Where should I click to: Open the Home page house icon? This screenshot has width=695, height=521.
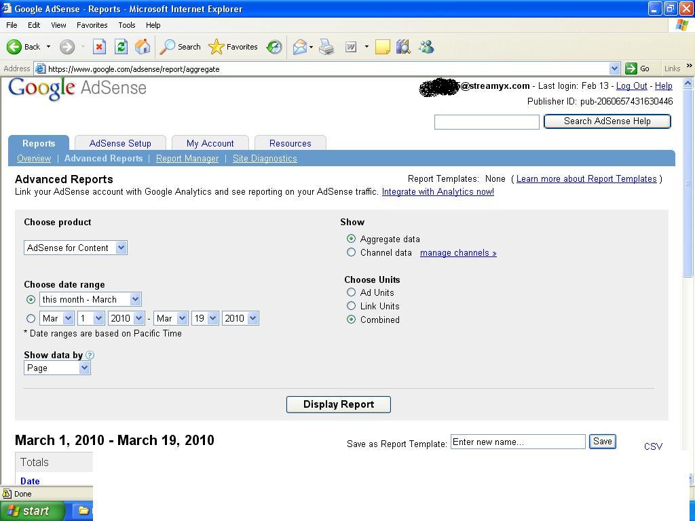pyautogui.click(x=143, y=47)
